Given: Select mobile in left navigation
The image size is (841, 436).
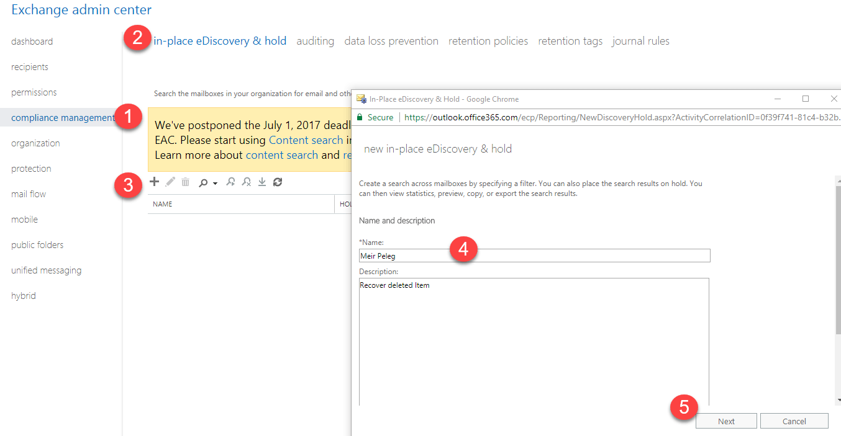Looking at the screenshot, I should coord(24,220).
